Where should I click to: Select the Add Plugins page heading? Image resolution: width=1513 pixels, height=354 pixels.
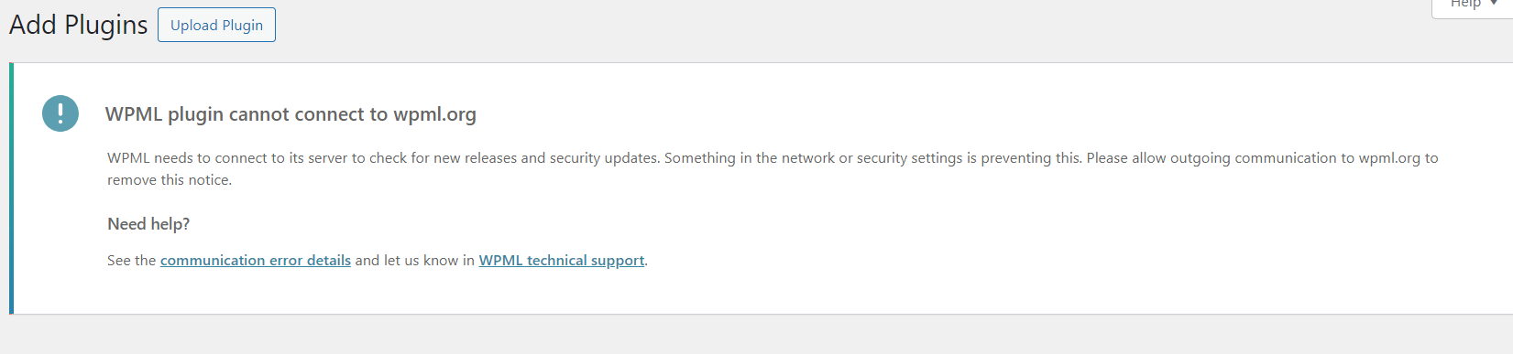(x=78, y=25)
